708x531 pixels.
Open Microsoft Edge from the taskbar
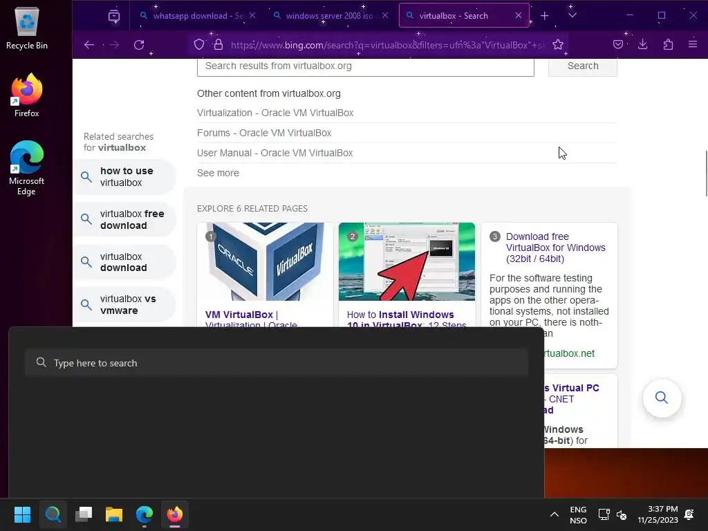click(x=145, y=514)
